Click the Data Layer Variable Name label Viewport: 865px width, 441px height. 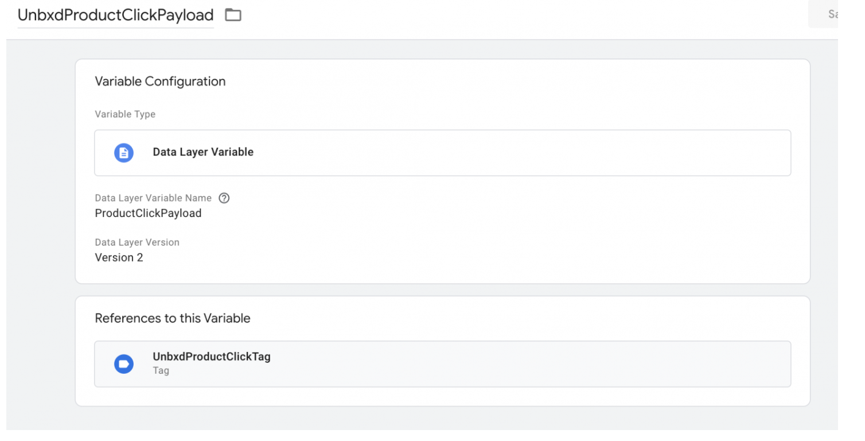pyautogui.click(x=153, y=198)
